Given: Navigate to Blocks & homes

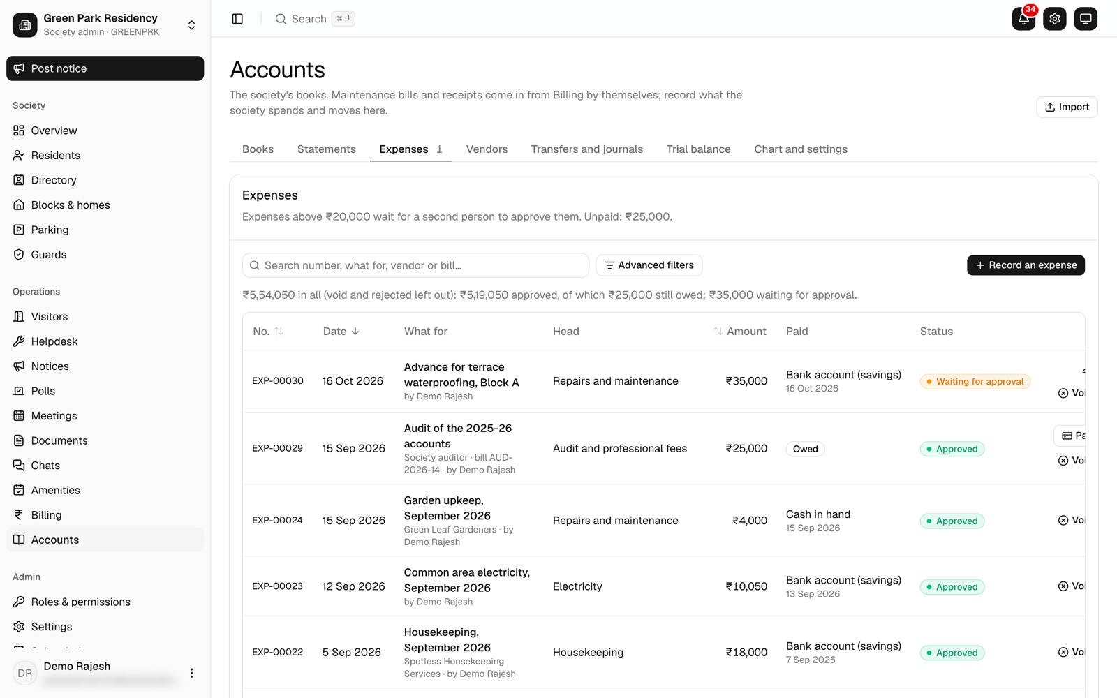Looking at the screenshot, I should click(105, 205).
